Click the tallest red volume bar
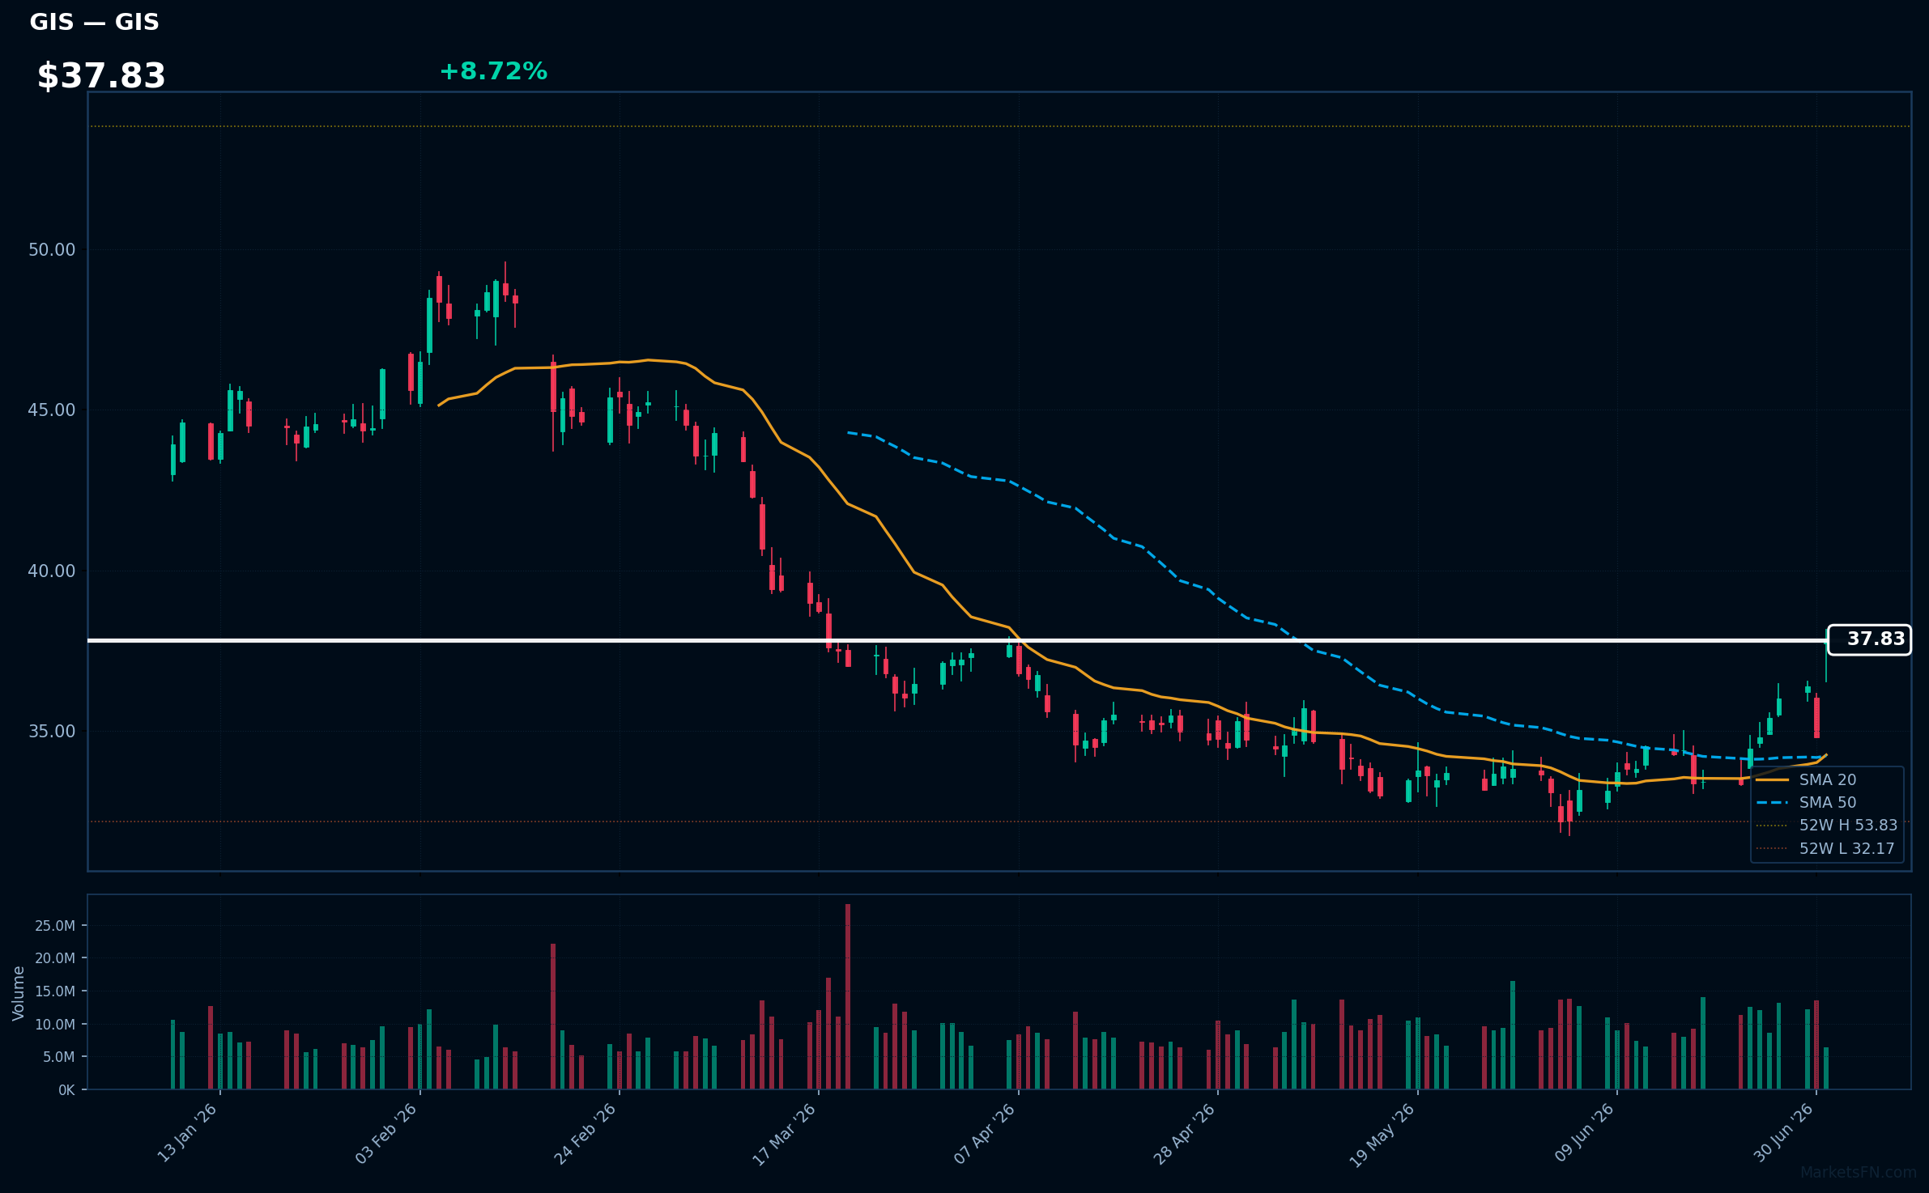1929x1193 pixels. coord(848,996)
